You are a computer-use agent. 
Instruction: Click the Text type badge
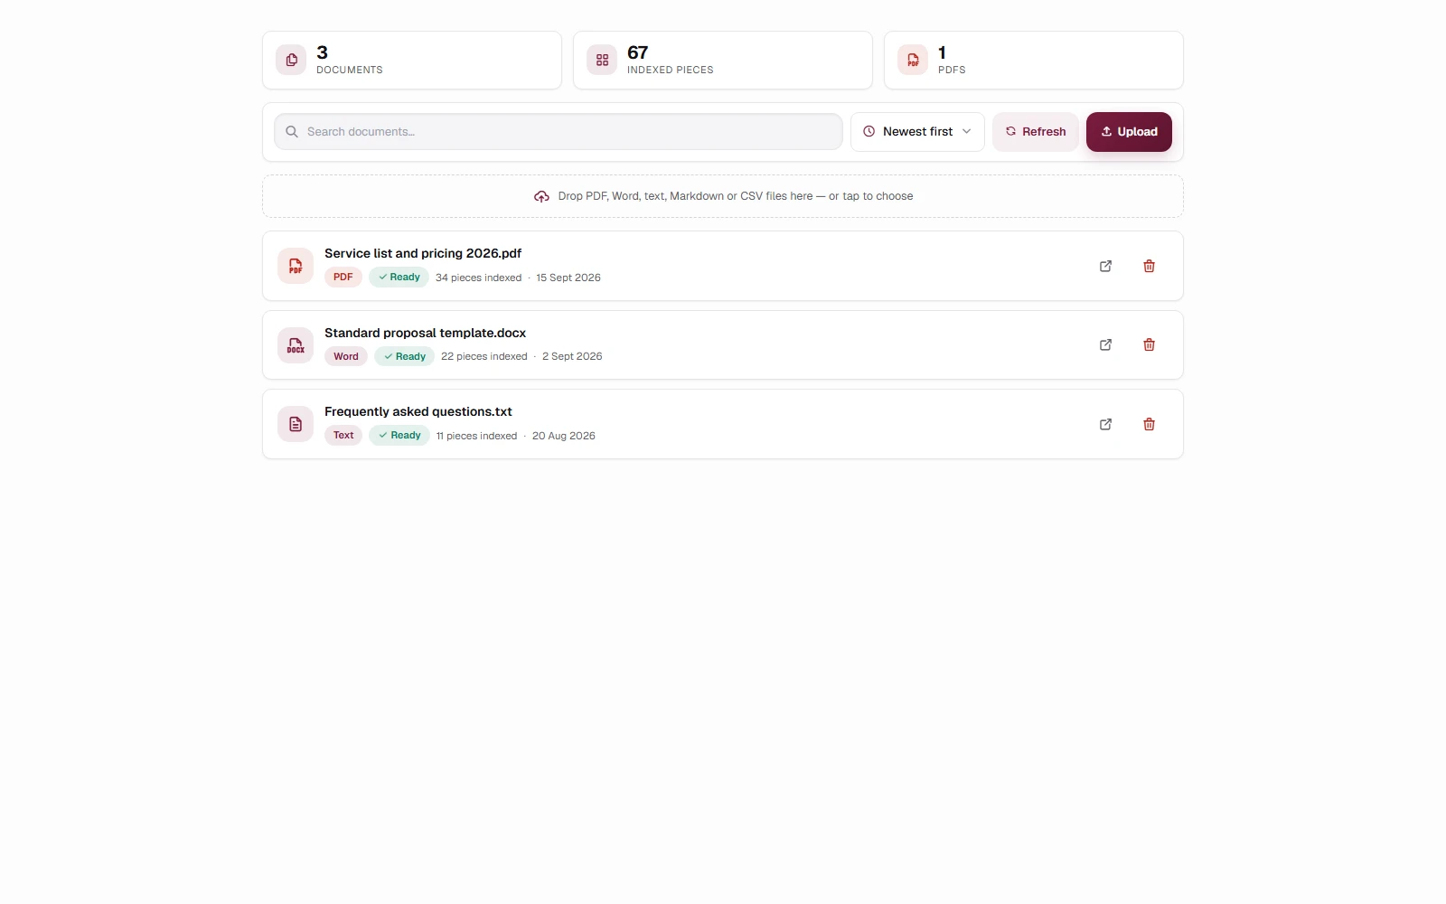343,435
